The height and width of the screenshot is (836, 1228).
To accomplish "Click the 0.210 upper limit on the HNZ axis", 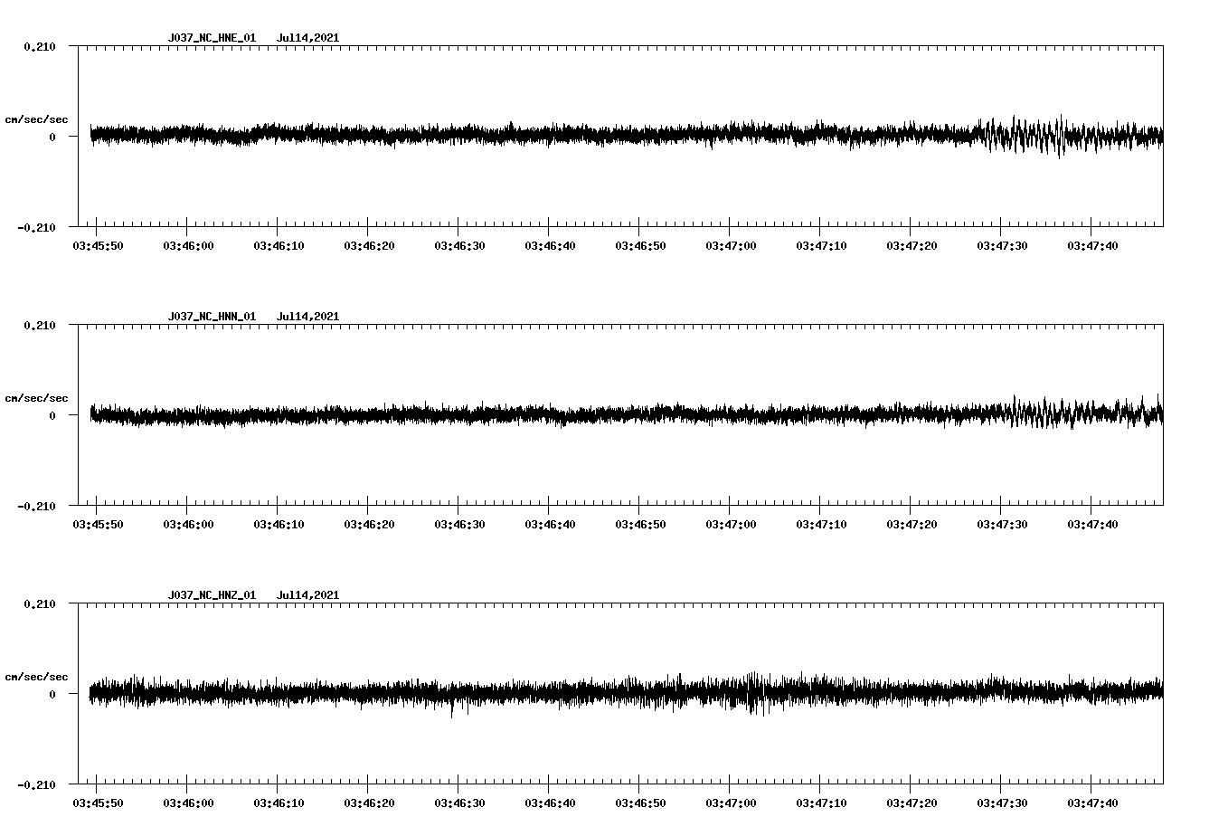I will click(x=40, y=603).
